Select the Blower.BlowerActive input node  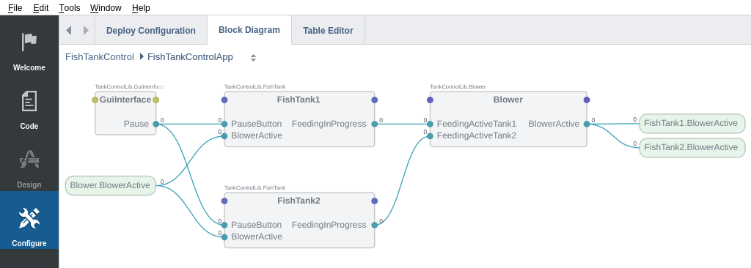(x=111, y=186)
